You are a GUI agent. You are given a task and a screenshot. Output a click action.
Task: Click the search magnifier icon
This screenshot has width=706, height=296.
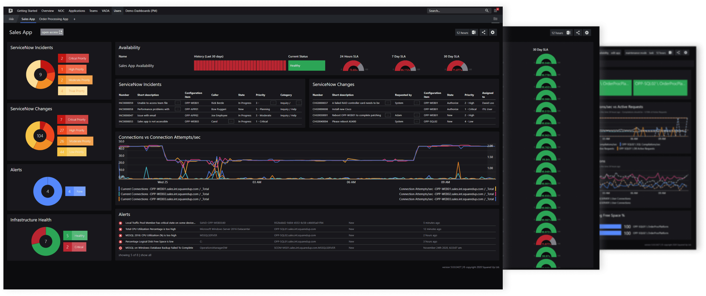click(487, 11)
